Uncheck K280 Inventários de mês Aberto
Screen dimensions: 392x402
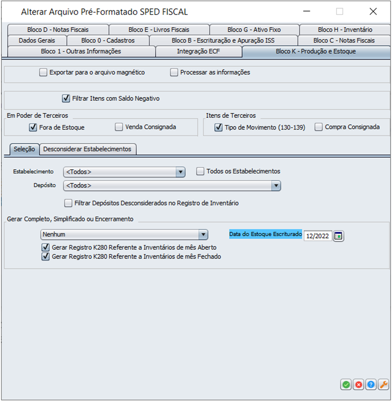(46, 247)
